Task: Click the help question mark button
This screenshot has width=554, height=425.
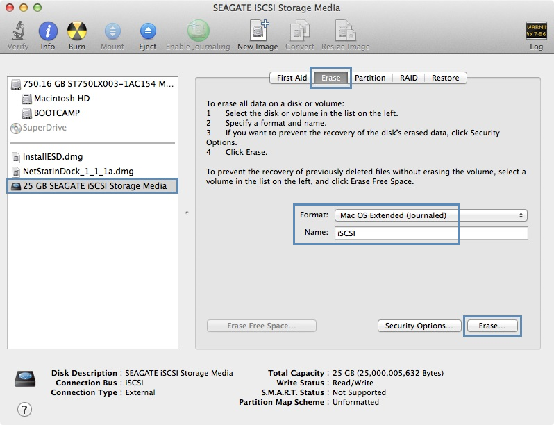Action: [24, 410]
